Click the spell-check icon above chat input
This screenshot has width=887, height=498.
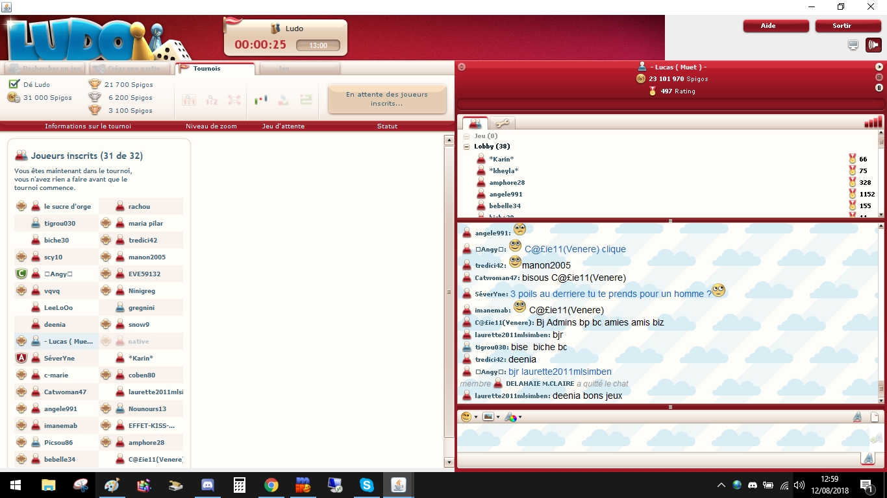[857, 417]
